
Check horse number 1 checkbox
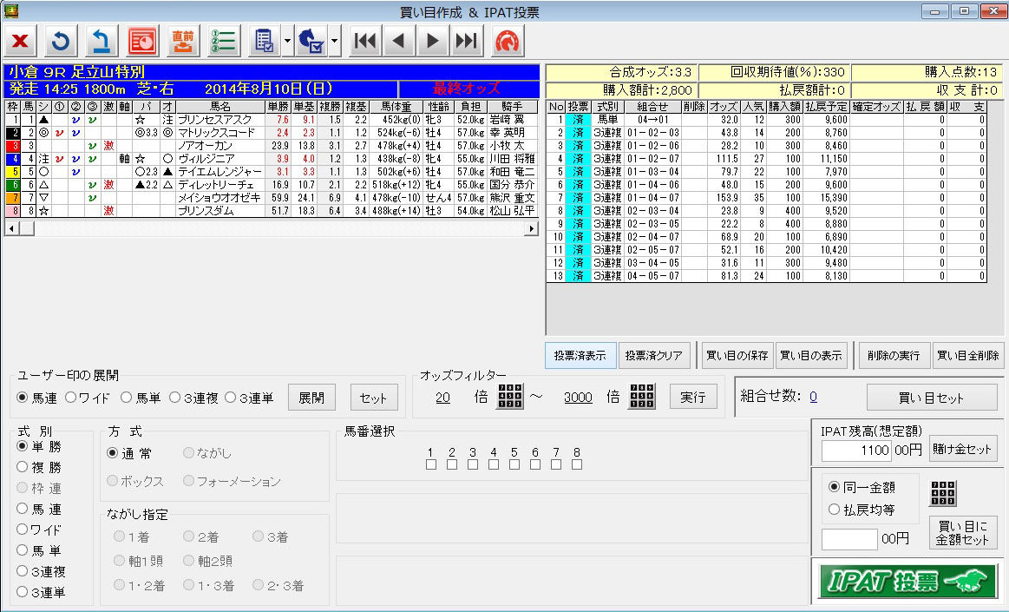click(431, 464)
